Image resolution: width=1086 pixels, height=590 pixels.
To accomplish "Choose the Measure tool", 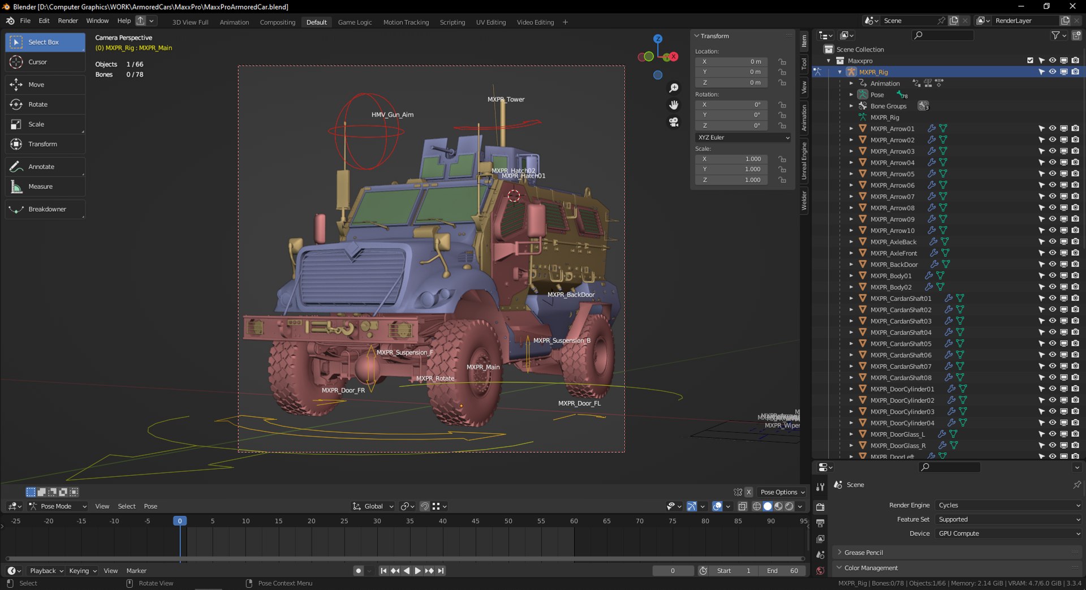I will [x=45, y=187].
